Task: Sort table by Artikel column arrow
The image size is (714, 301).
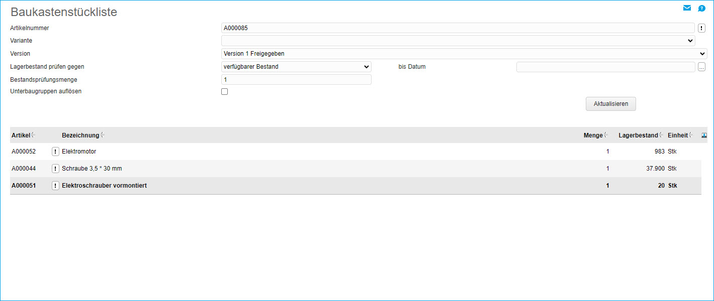Action: (33, 135)
